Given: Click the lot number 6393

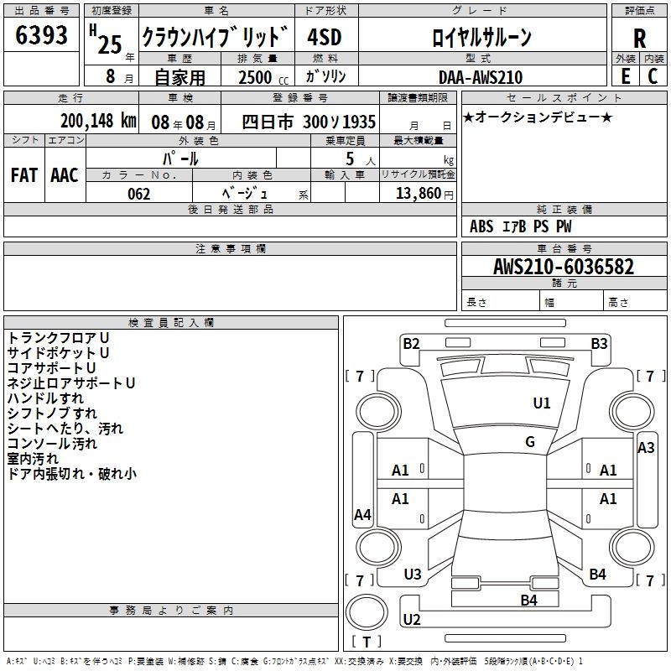Looking at the screenshot, I should 42,36.
